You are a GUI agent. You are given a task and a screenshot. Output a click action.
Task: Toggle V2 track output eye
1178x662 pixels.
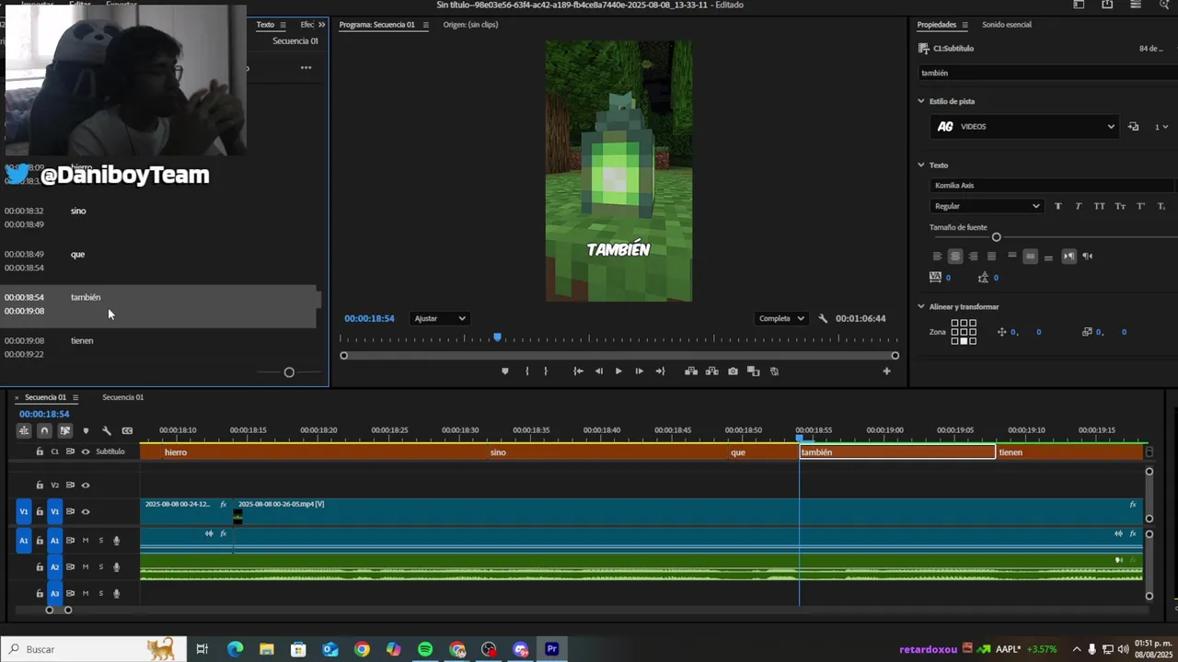click(86, 485)
